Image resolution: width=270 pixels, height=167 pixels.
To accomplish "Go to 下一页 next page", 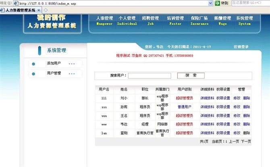I will [246, 142].
